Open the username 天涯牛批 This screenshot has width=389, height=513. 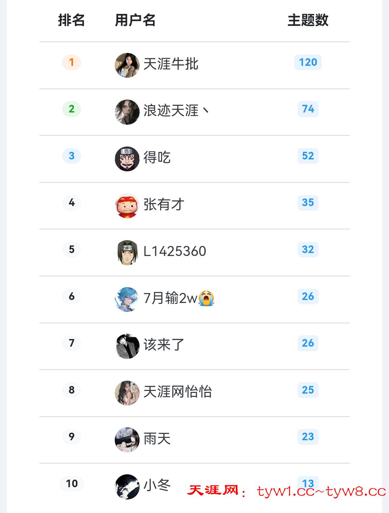click(171, 64)
